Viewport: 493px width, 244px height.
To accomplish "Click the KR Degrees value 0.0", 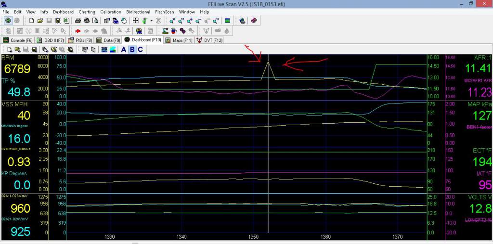I will [x=21, y=185].
